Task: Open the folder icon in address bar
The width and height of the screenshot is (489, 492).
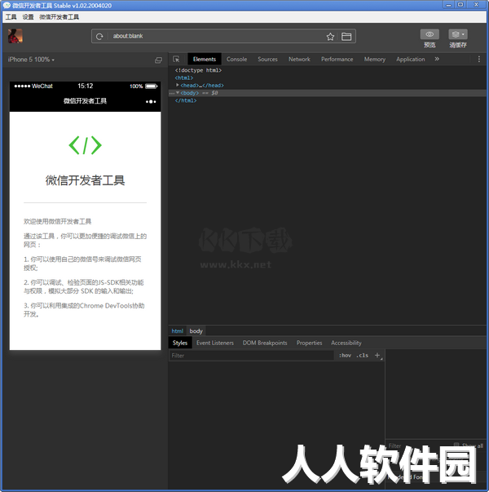Action: click(346, 37)
